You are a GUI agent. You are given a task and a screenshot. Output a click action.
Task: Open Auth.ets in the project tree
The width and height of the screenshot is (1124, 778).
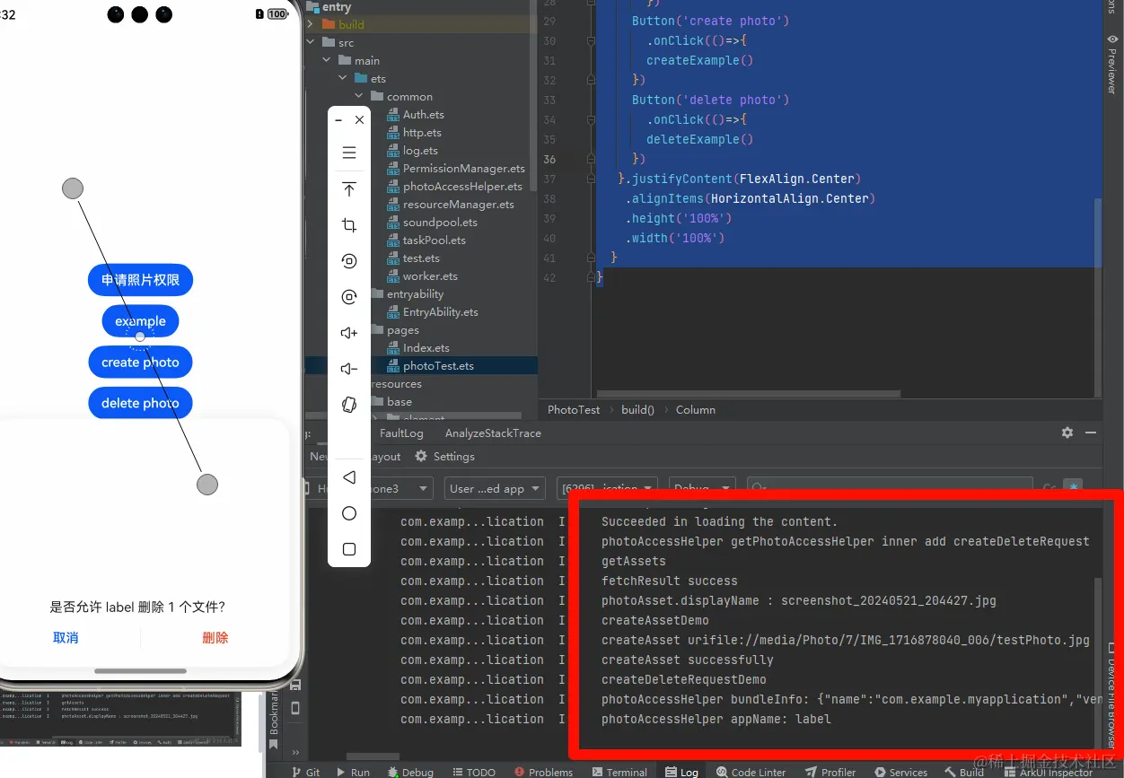(424, 114)
